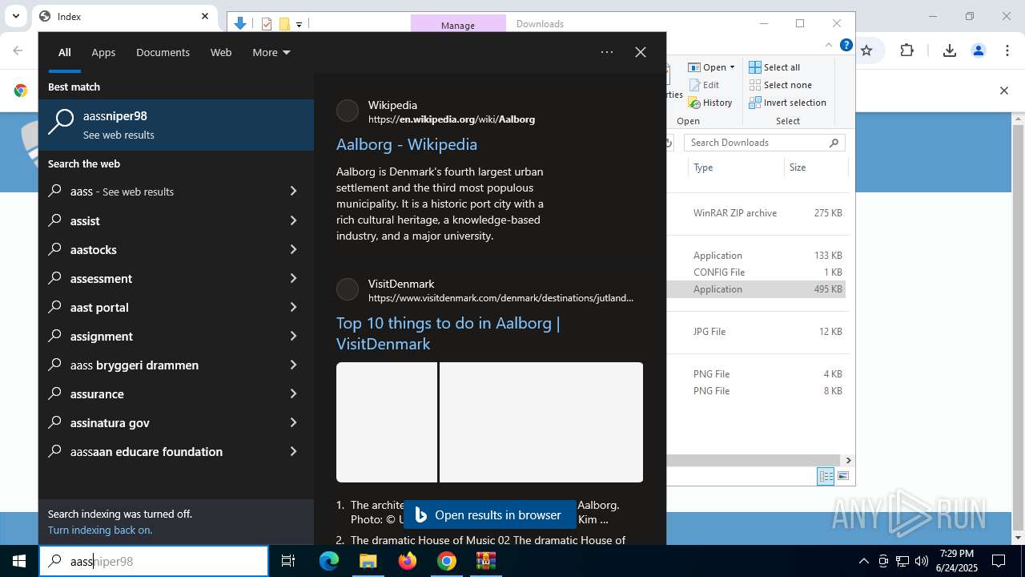Open WinRAR from the taskbar
Screen dimensions: 1025x577
[486, 561]
